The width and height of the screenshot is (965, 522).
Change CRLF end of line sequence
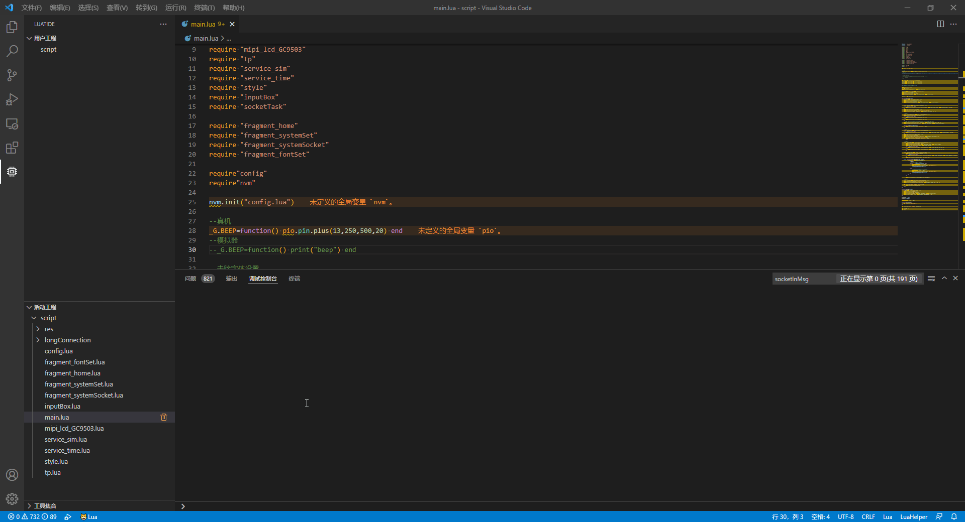[868, 516]
